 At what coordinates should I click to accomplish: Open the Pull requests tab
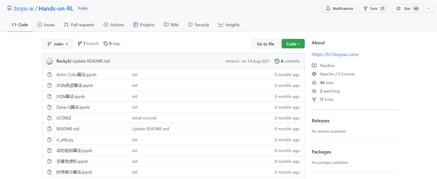[x=79, y=25]
